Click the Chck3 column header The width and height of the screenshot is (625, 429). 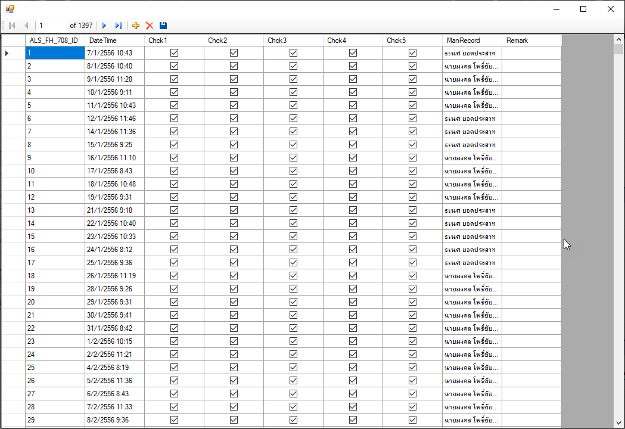[293, 41]
